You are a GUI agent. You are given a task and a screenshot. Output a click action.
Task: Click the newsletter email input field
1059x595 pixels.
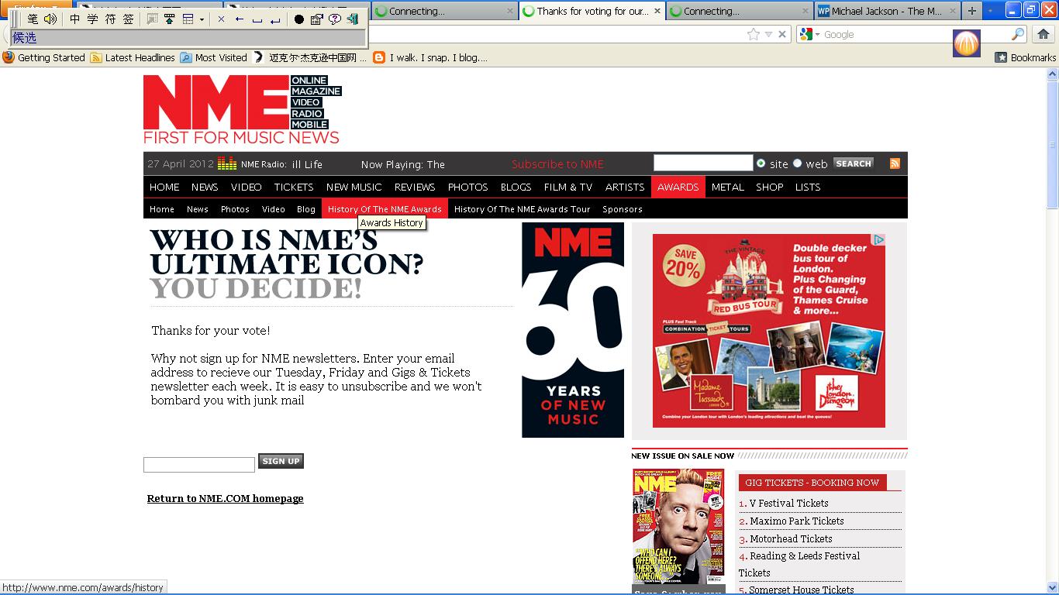[x=198, y=465]
